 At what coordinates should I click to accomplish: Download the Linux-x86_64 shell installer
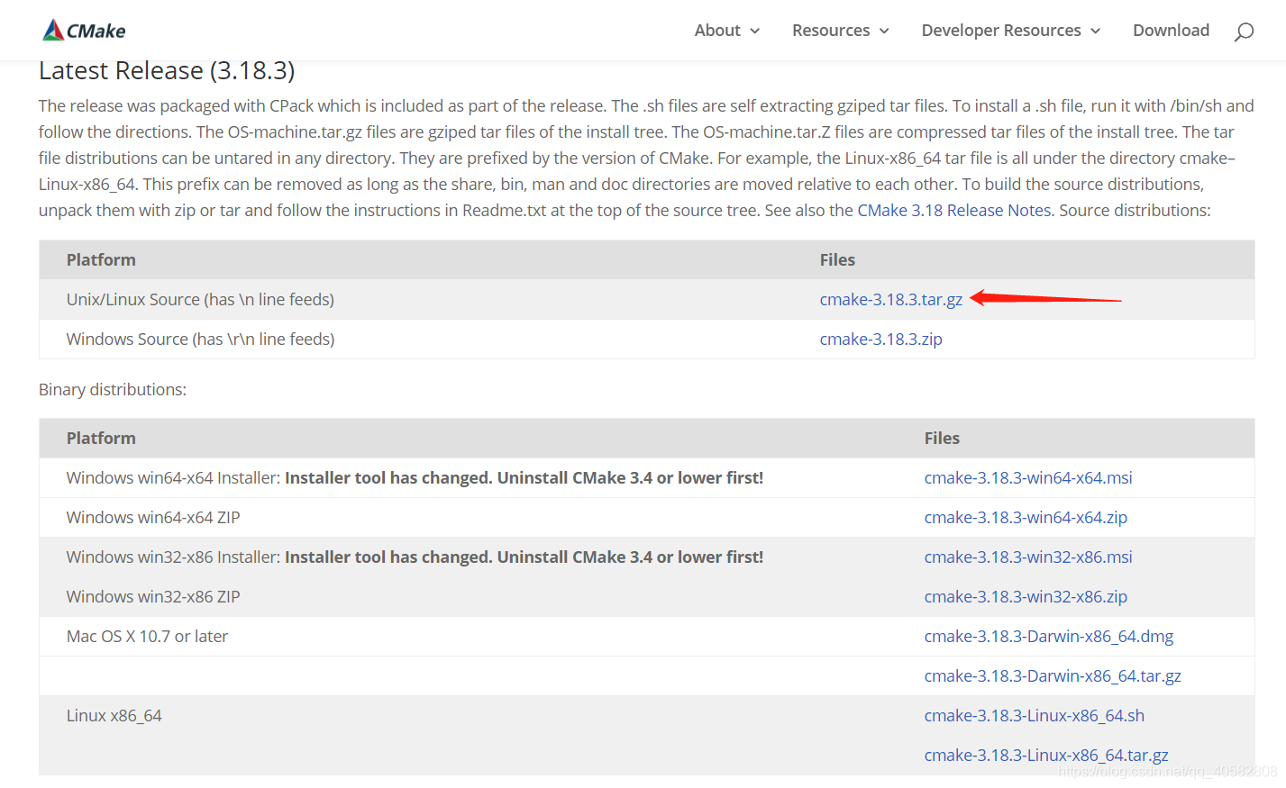(1034, 715)
